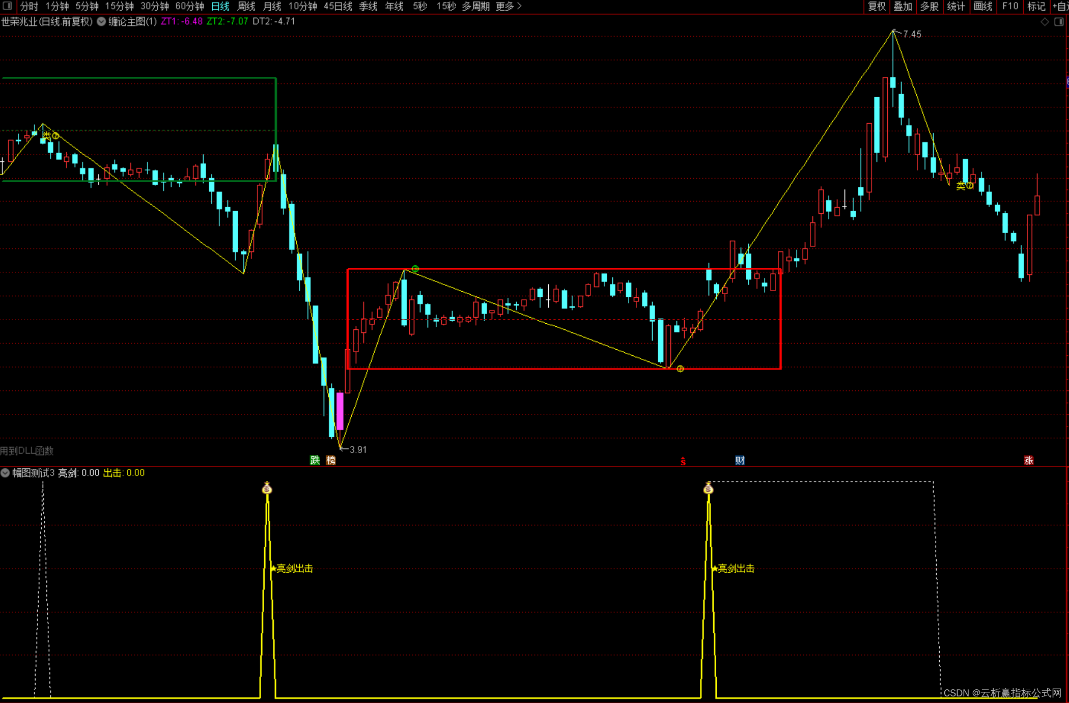Viewport: 1069px width, 703px height.
Task: Click the yellow circle at red box bottom
Action: [x=680, y=369]
